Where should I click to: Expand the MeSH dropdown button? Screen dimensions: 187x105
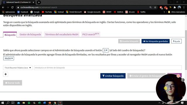(8, 58)
